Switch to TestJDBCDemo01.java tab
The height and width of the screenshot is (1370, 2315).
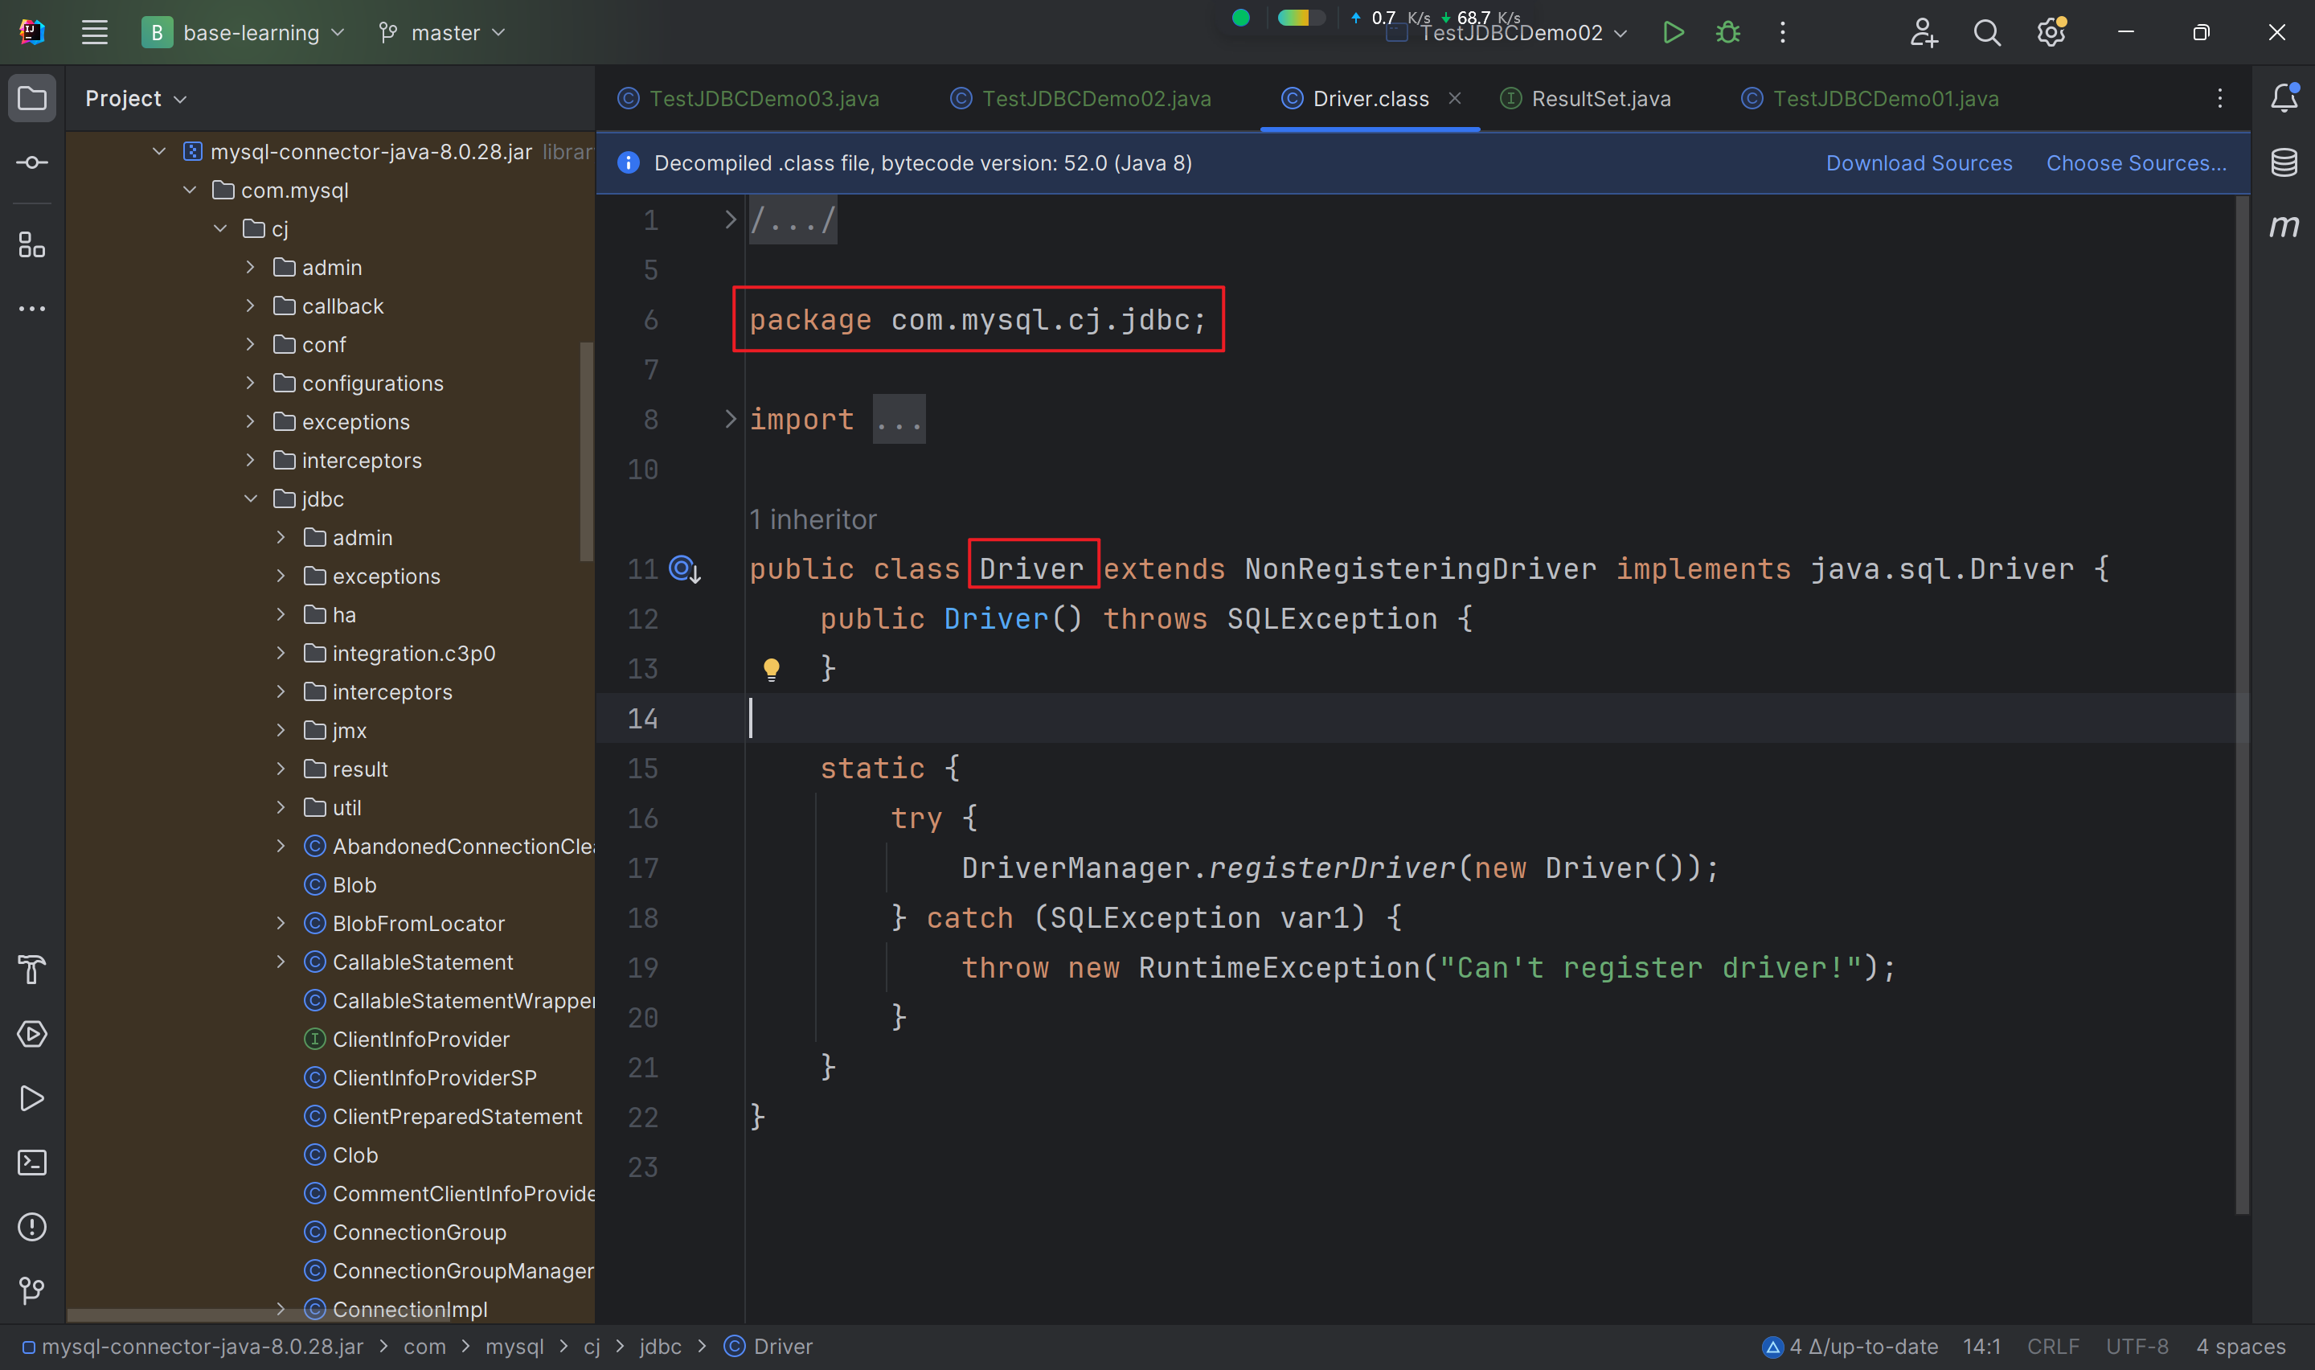(x=1870, y=98)
